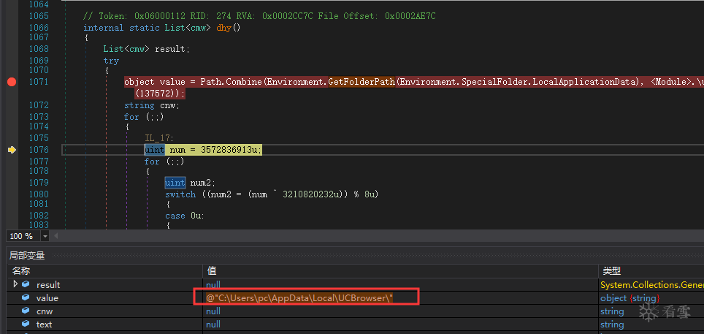Select the cnw variable row name
Viewport: 704px width, 334px height.
pos(45,311)
